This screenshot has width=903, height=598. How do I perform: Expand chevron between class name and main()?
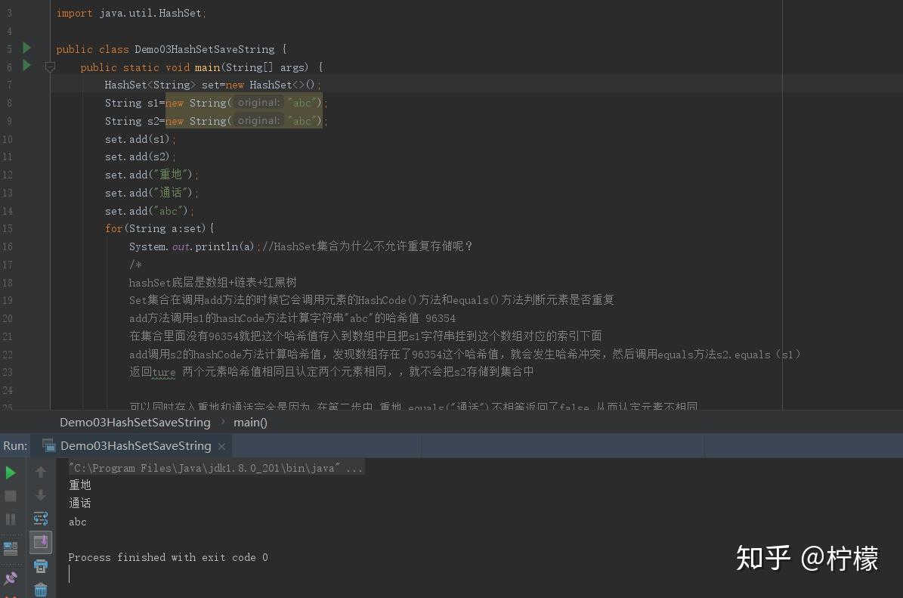tap(223, 422)
